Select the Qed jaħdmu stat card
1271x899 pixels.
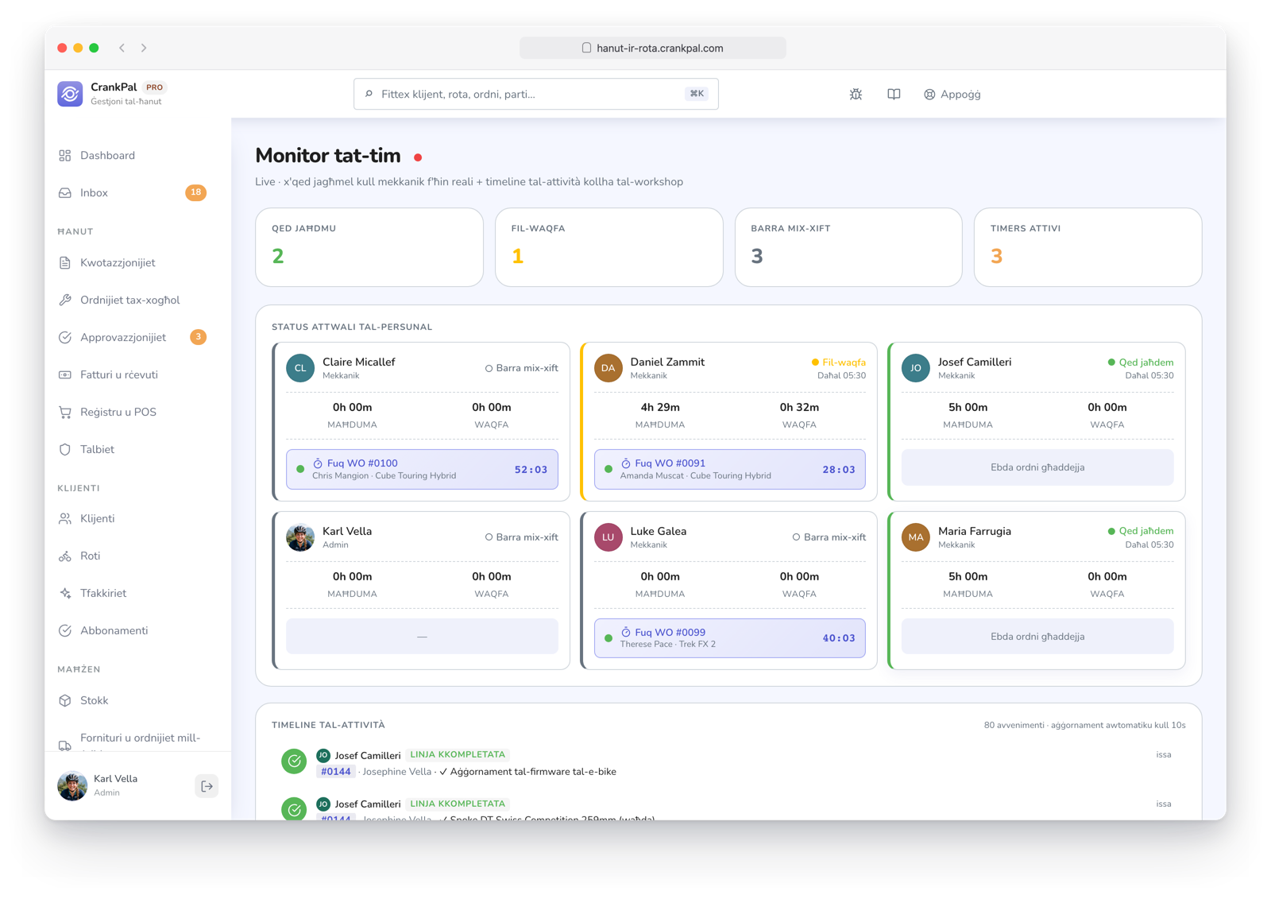[x=369, y=247]
